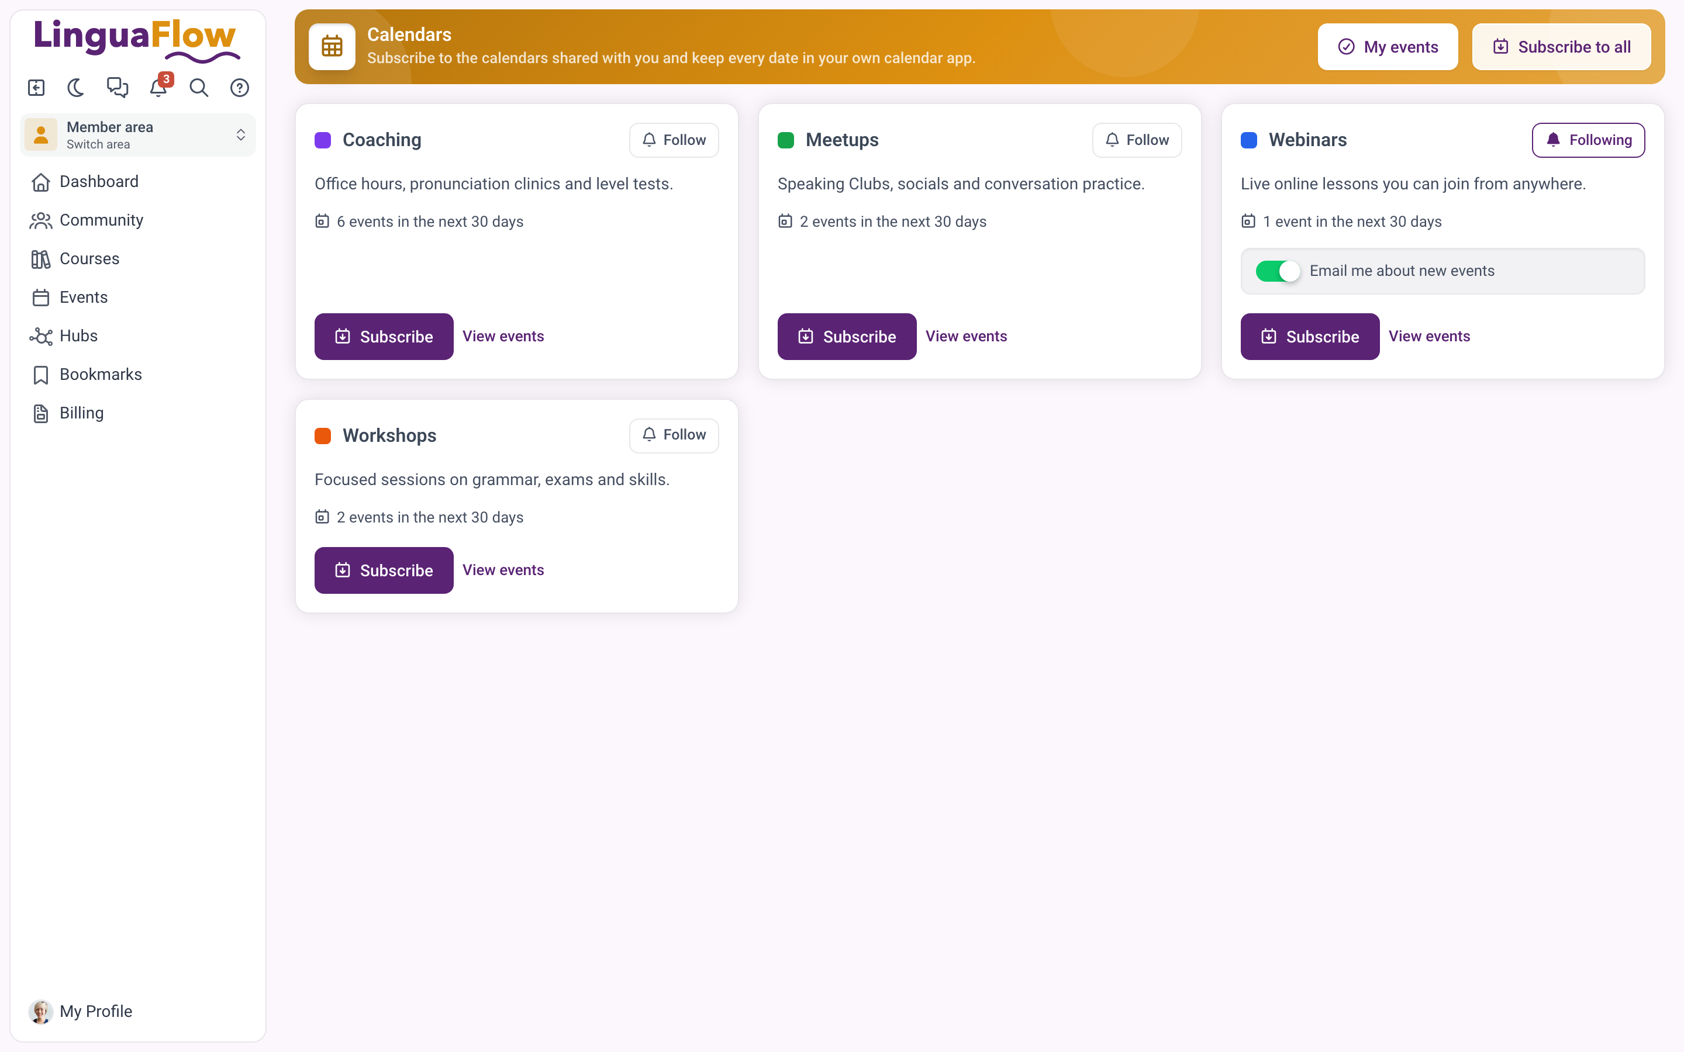Click the My events button
The width and height of the screenshot is (1684, 1052).
[x=1388, y=47]
